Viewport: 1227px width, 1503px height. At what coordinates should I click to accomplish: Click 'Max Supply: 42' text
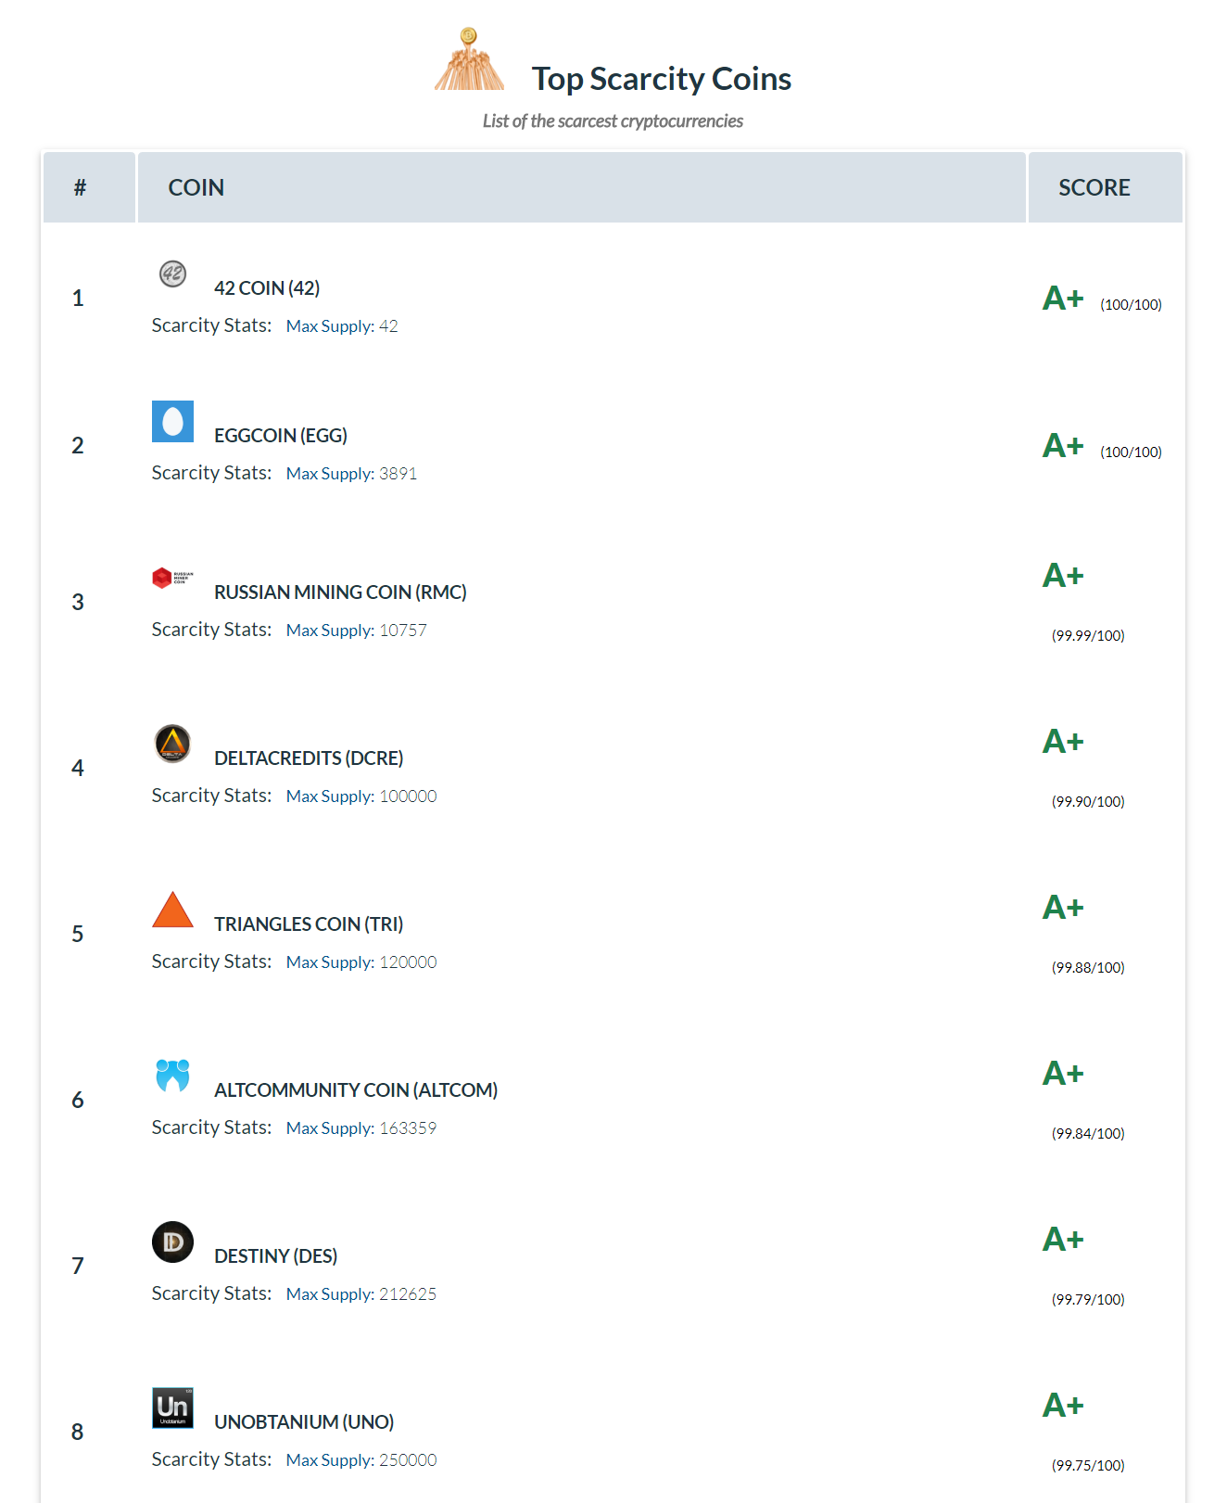(x=342, y=326)
